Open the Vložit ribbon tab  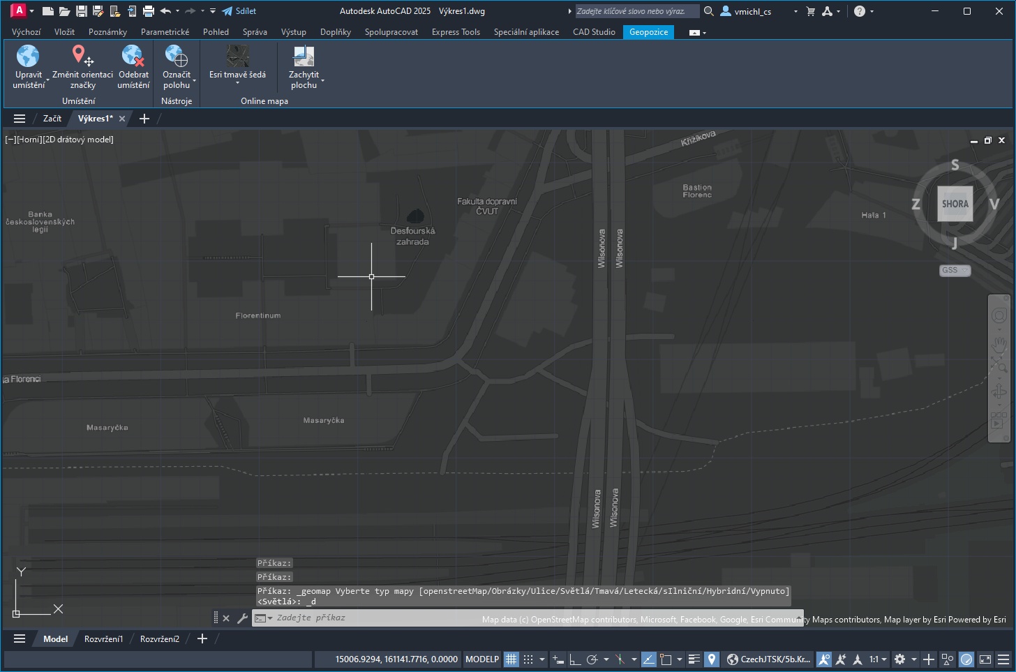(64, 32)
